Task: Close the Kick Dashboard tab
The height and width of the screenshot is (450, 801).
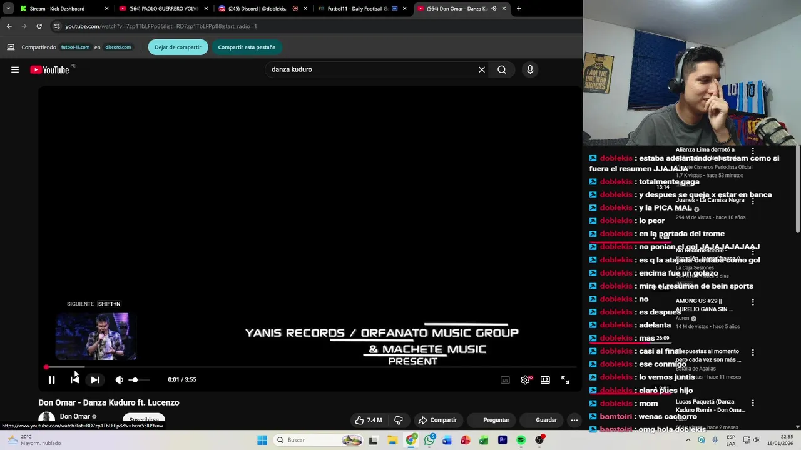Action: coord(106,9)
